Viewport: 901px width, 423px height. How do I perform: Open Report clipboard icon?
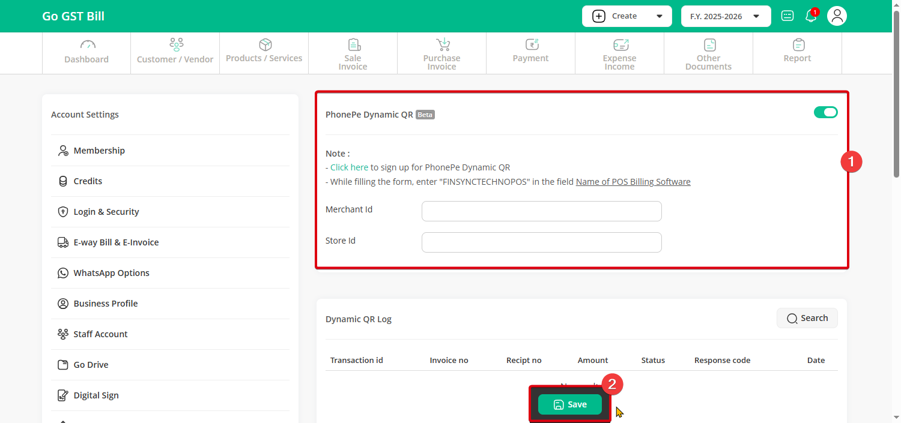(798, 45)
